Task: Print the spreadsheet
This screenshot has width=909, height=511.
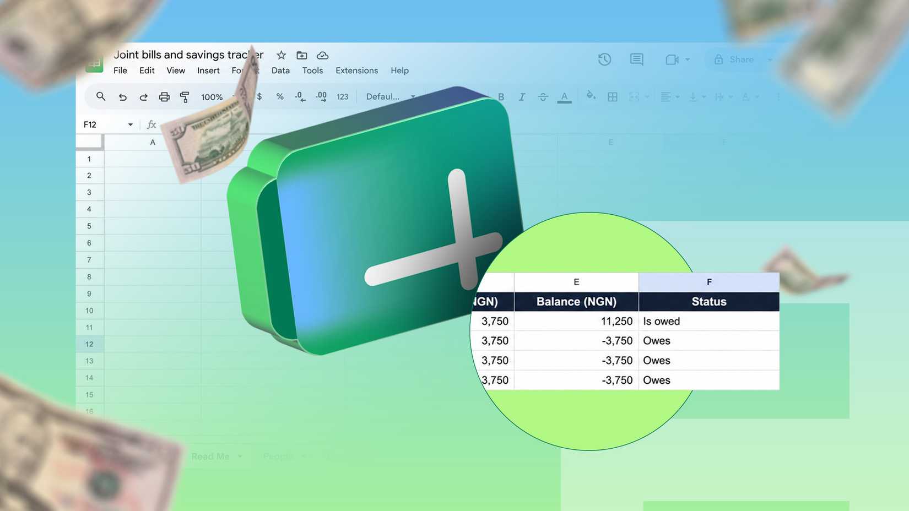Action: (x=164, y=97)
